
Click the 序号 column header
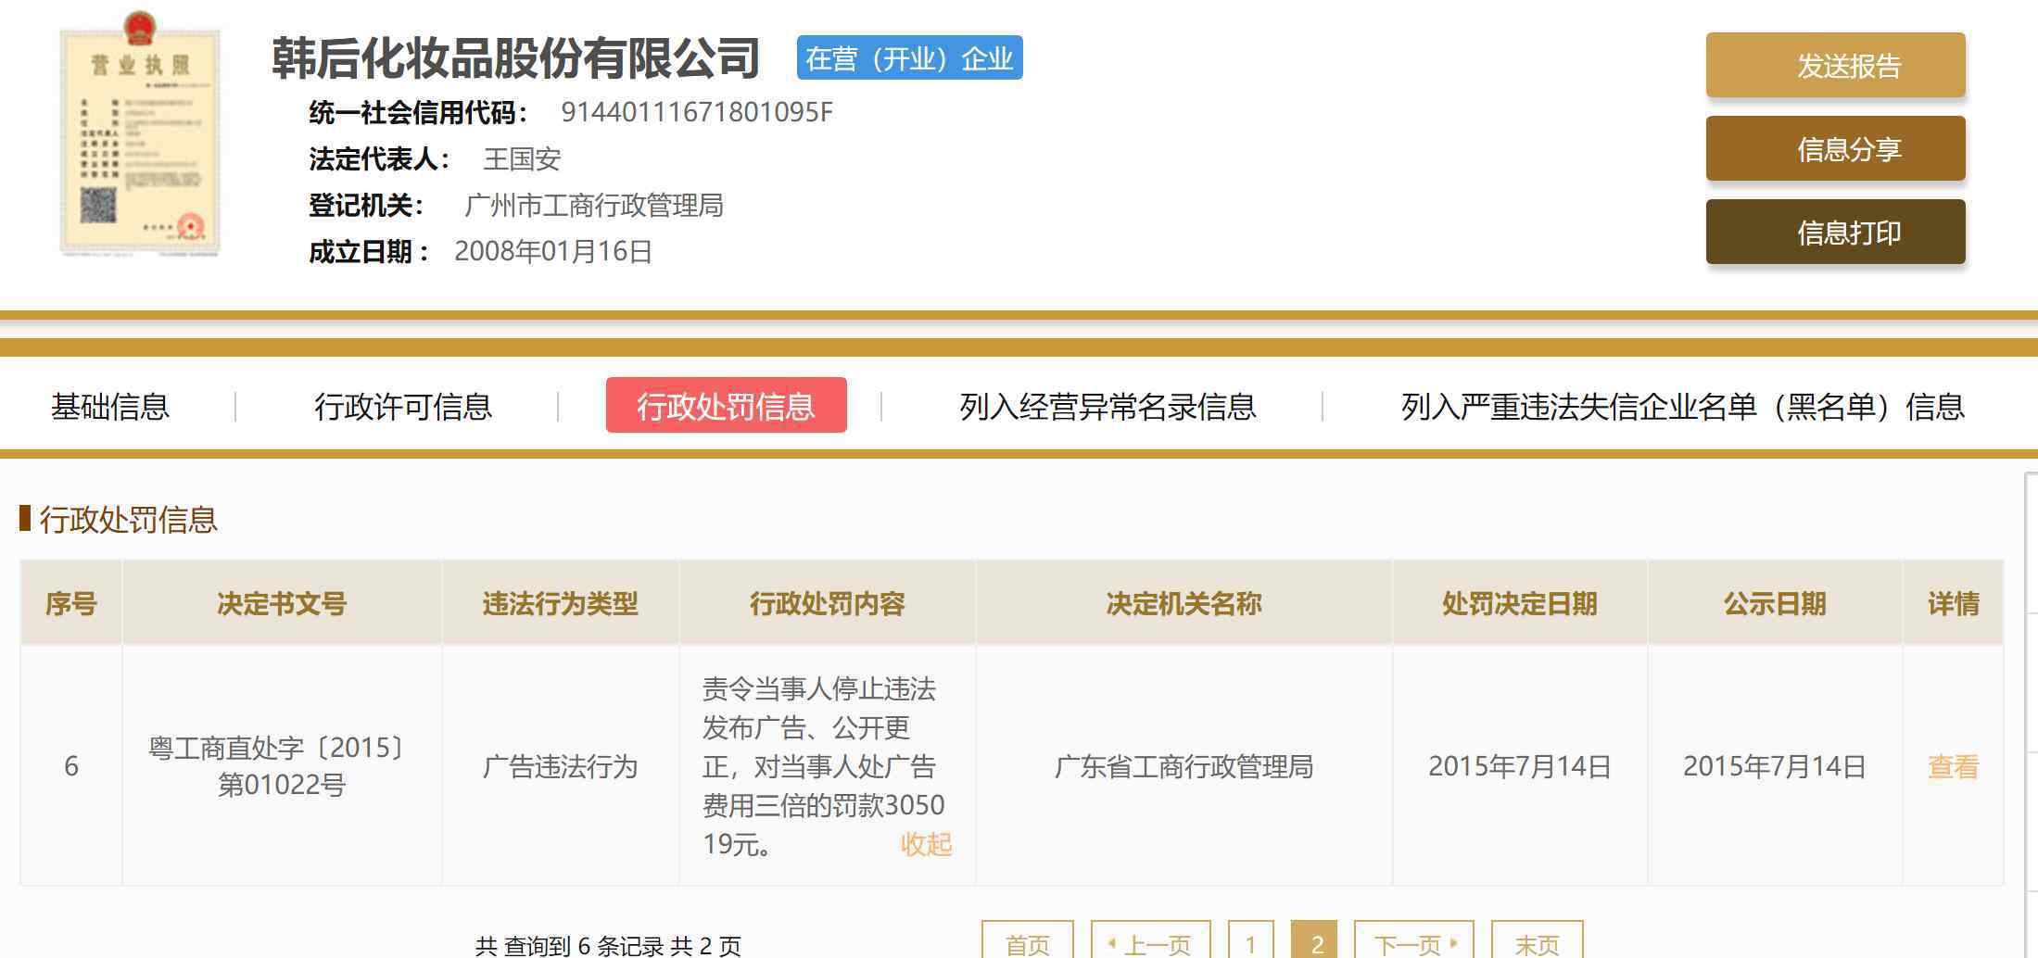pyautogui.click(x=71, y=603)
